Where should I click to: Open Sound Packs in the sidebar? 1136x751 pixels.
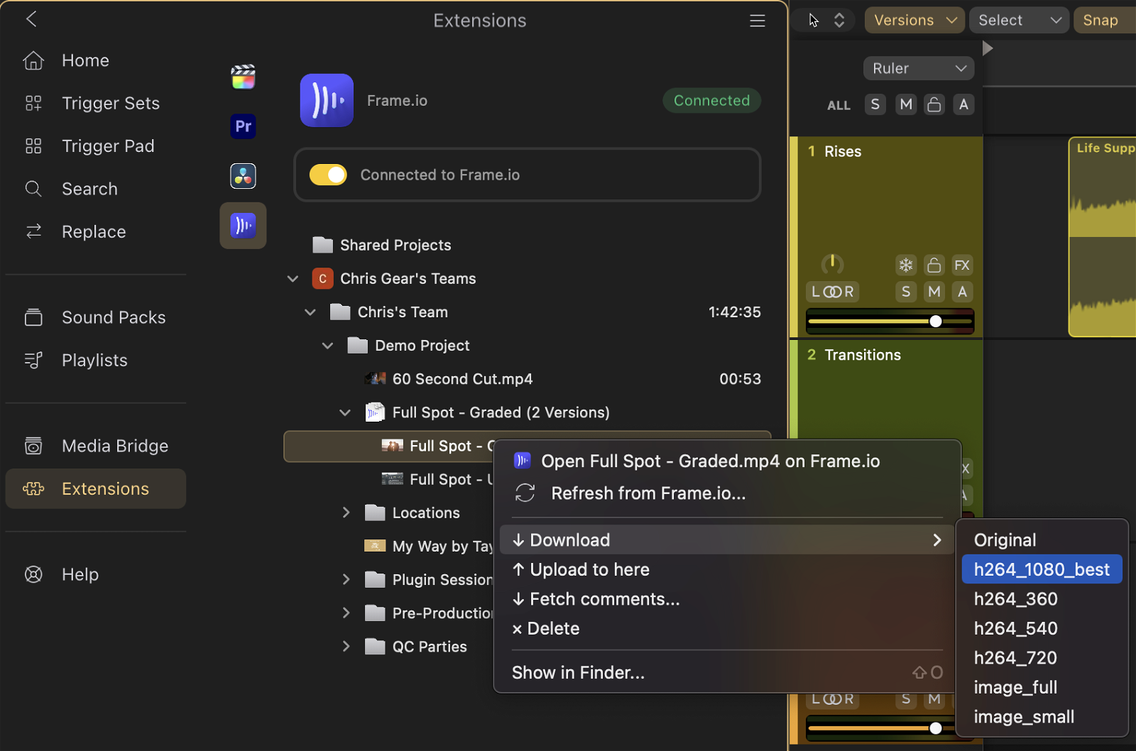[x=94, y=317]
